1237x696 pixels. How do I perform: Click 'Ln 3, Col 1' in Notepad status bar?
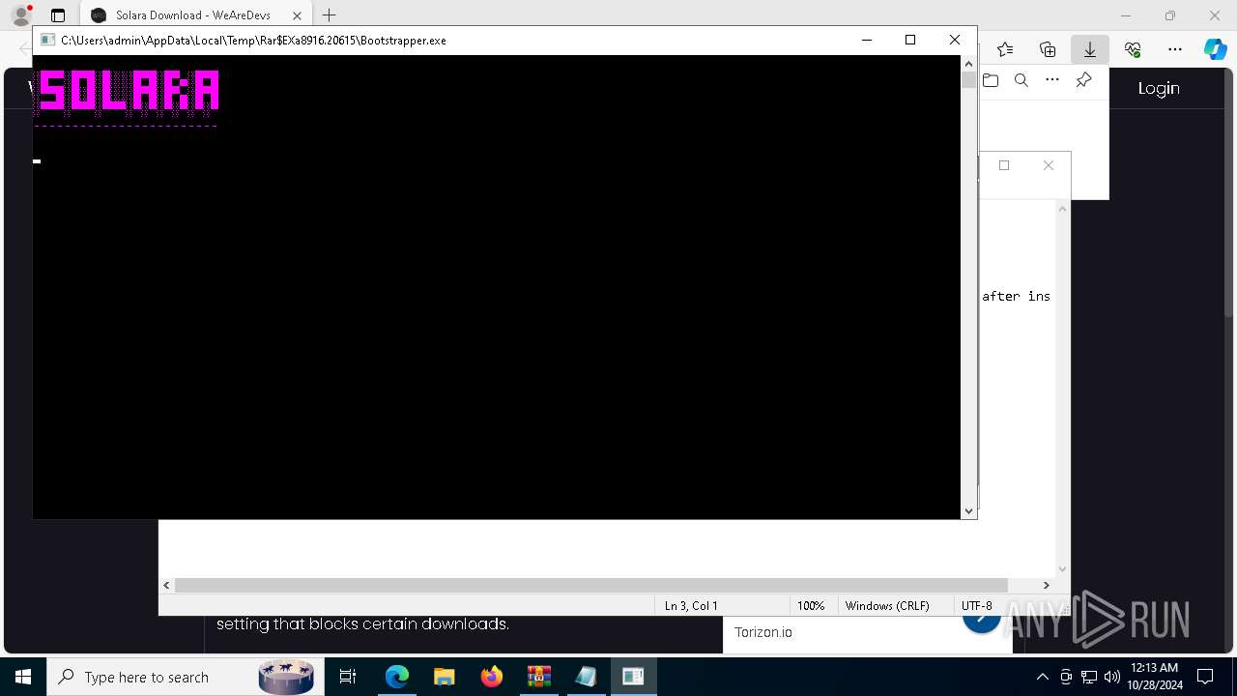691,605
